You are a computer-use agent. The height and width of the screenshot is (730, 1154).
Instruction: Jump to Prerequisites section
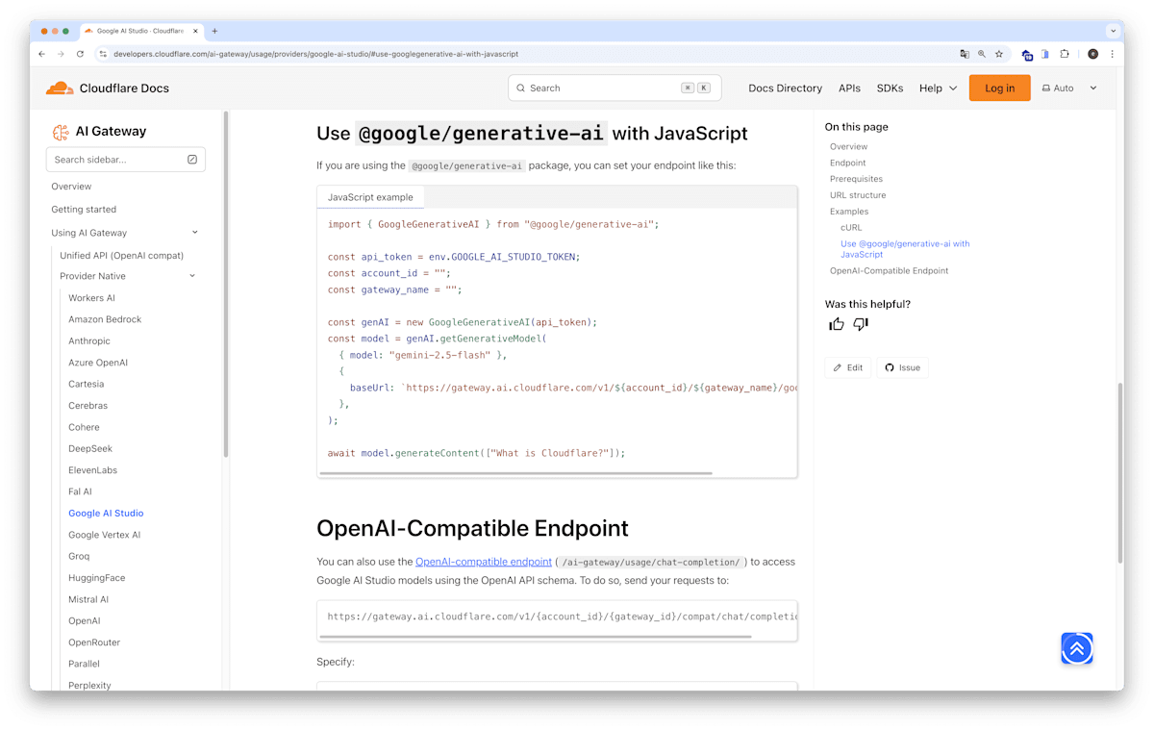coord(856,179)
